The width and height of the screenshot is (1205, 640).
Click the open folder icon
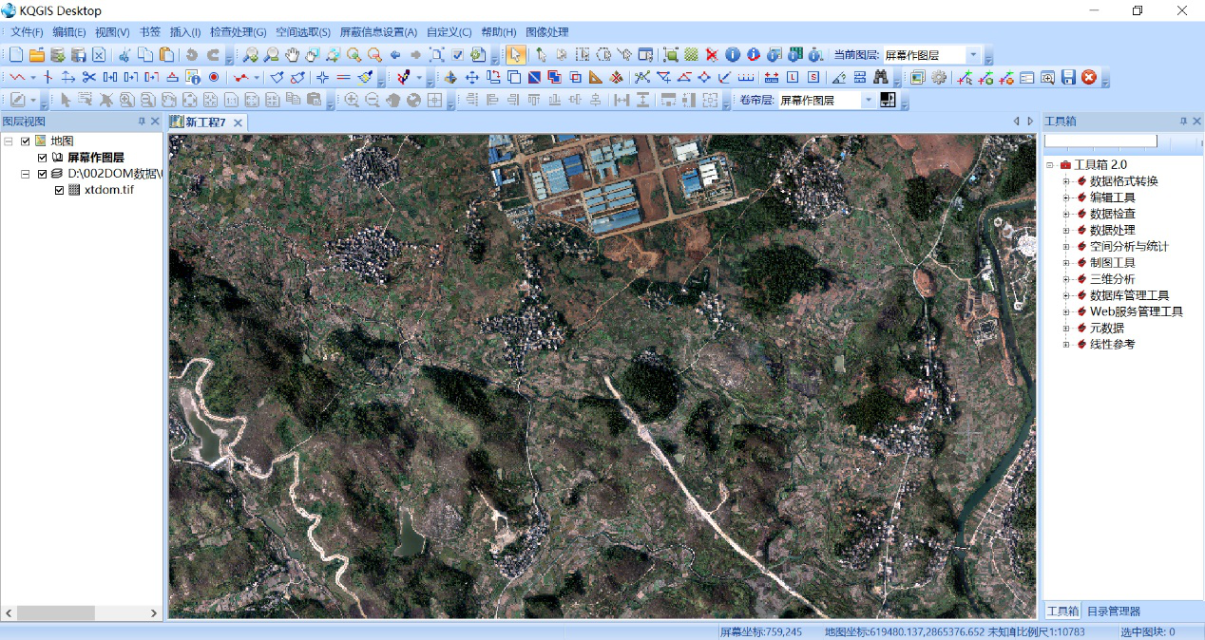(37, 55)
